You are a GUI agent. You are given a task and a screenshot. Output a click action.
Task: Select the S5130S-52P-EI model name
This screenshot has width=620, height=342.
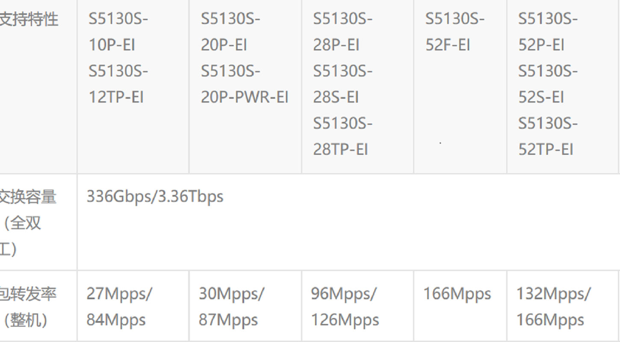[x=548, y=32]
